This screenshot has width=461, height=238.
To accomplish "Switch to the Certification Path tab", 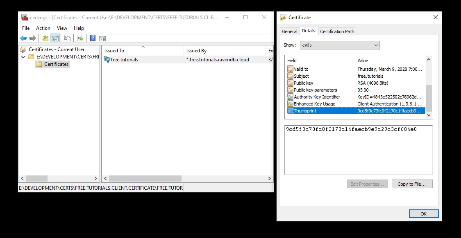I will point(337,31).
